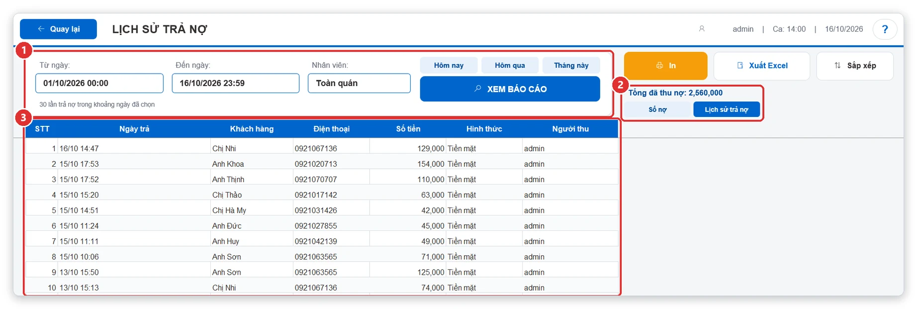Select customer name Anh Thịnh
This screenshot has width=917, height=309.
tap(228, 179)
